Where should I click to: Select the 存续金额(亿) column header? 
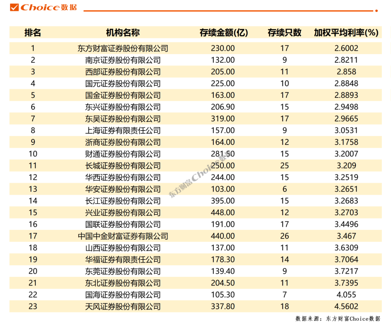[224, 33]
